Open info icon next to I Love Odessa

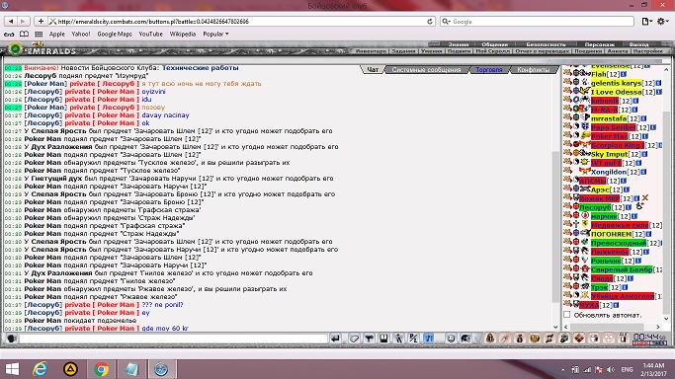tap(658, 92)
